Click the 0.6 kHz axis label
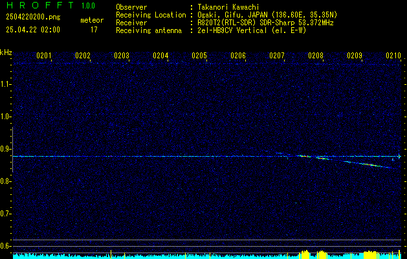This screenshot has height=259, width=407. click(6, 246)
